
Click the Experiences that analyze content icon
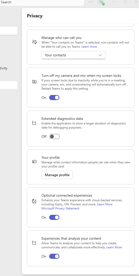click(34, 242)
